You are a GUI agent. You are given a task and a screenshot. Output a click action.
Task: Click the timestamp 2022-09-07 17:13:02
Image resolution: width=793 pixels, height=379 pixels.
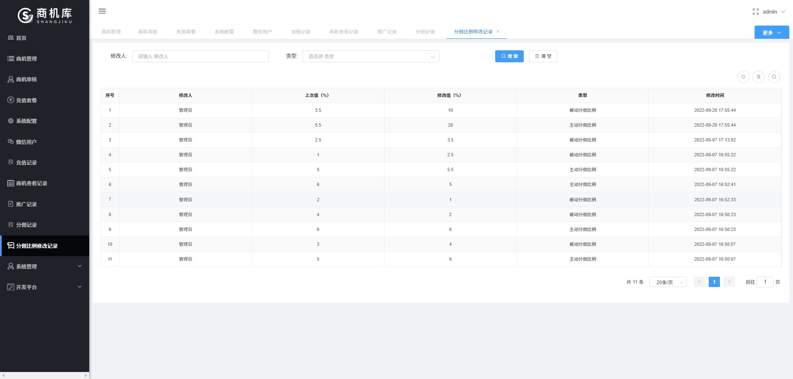[x=715, y=140]
